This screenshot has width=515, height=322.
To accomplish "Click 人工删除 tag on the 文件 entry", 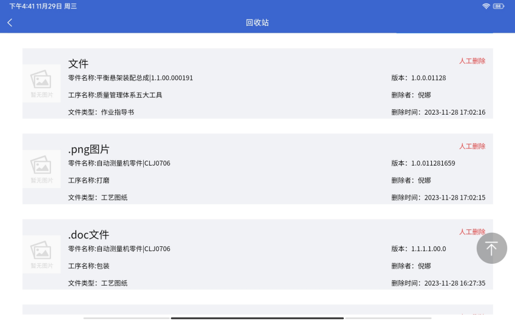I will pyautogui.click(x=472, y=61).
